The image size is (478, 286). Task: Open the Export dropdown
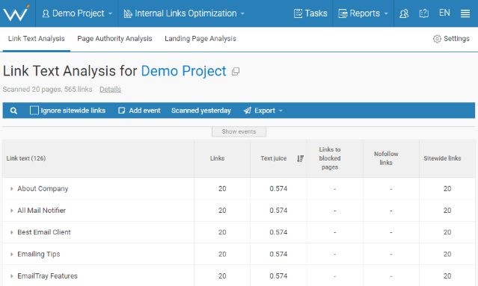click(263, 111)
